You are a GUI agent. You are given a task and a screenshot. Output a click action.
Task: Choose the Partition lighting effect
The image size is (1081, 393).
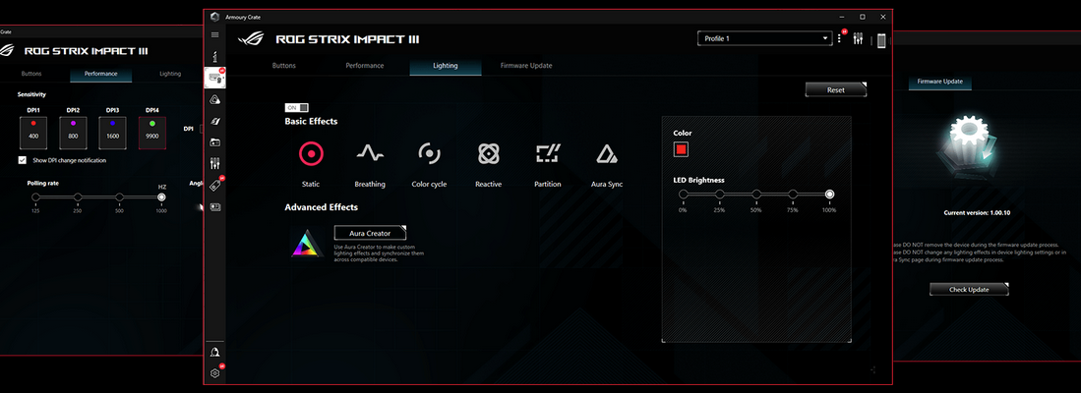(547, 153)
